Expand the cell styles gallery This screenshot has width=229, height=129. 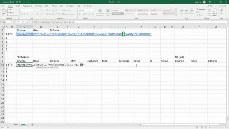(176, 14)
